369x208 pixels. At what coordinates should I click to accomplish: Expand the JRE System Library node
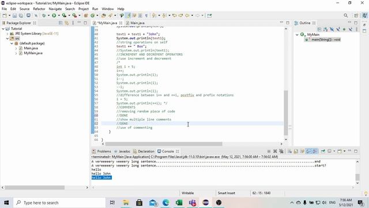(x=7, y=34)
